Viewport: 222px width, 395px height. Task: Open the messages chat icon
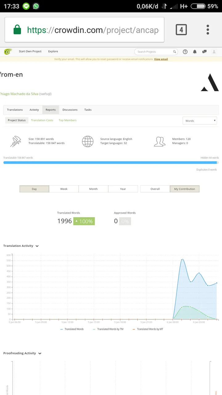click(204, 52)
